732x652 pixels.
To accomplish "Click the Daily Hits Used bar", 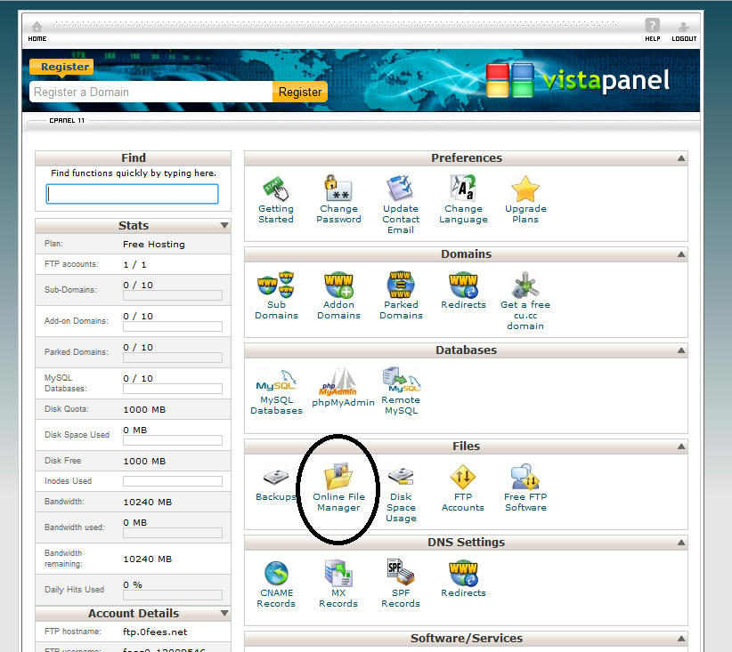I will click(173, 596).
